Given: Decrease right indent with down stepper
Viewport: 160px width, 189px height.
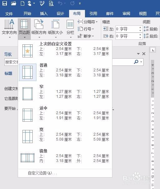Looking at the screenshot, I should pyautogui.click(x=140, y=38).
